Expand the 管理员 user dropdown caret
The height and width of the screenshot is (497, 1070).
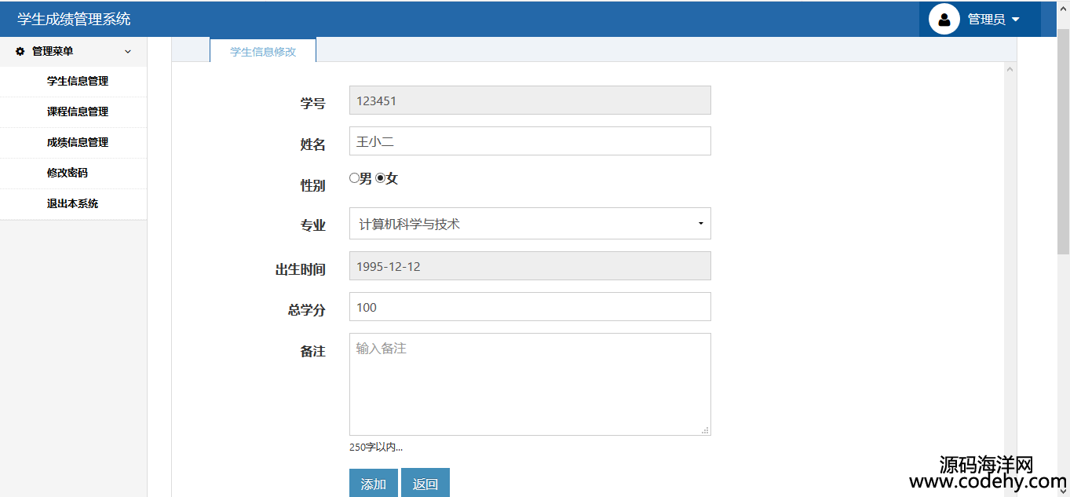(1016, 20)
